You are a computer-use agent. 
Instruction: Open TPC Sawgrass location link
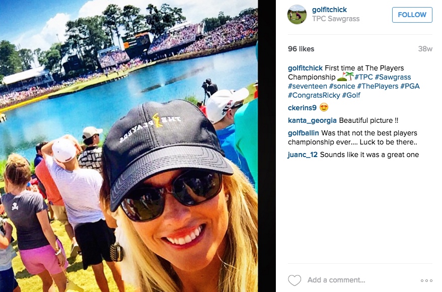tap(335, 19)
